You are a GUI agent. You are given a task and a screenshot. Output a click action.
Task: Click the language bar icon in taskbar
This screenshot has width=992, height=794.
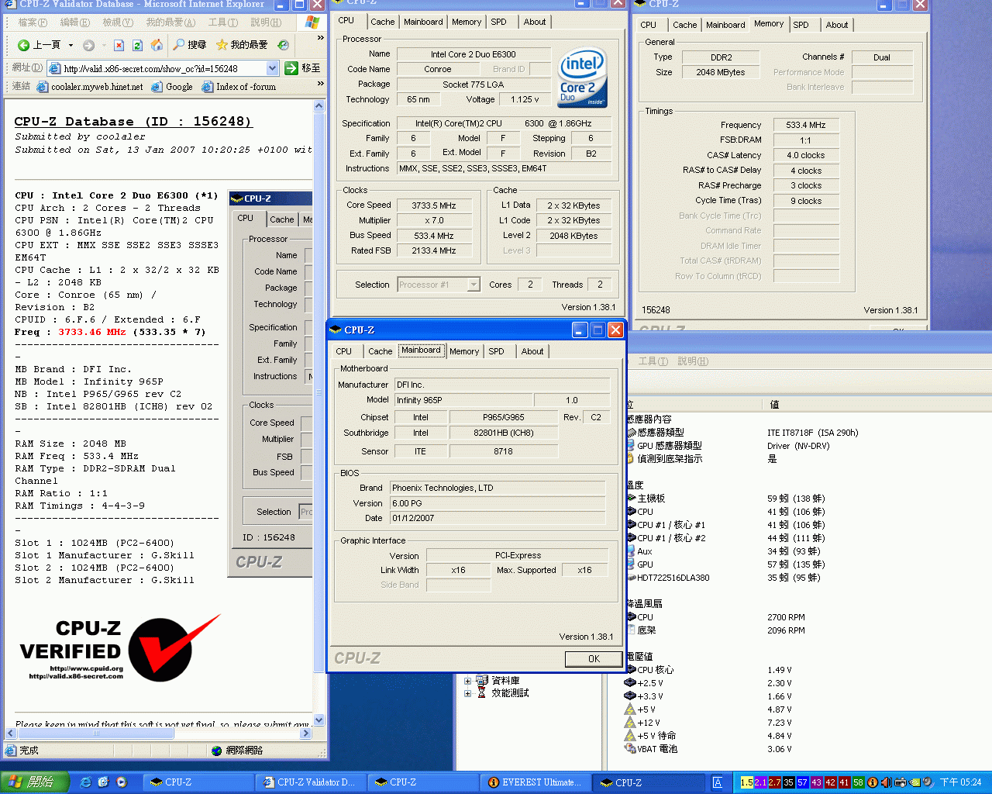click(718, 782)
